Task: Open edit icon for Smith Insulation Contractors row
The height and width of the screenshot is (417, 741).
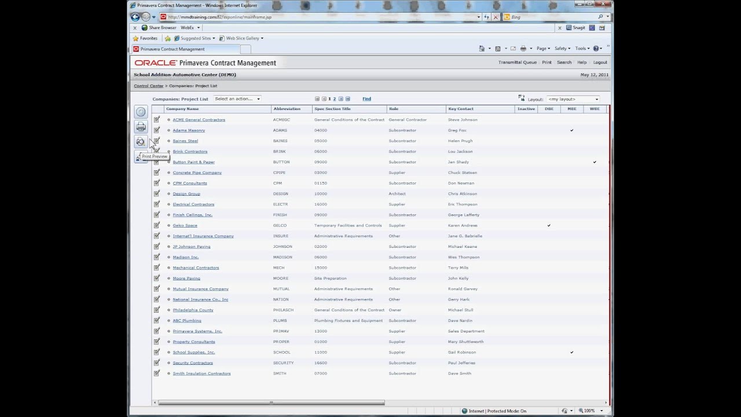Action: (x=156, y=374)
